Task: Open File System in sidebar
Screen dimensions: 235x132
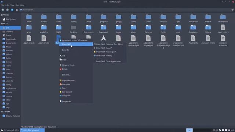Action: [11, 19]
